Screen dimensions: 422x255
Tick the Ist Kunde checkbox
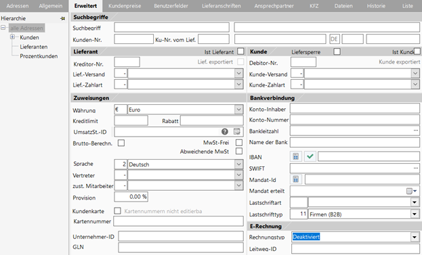[x=417, y=51]
